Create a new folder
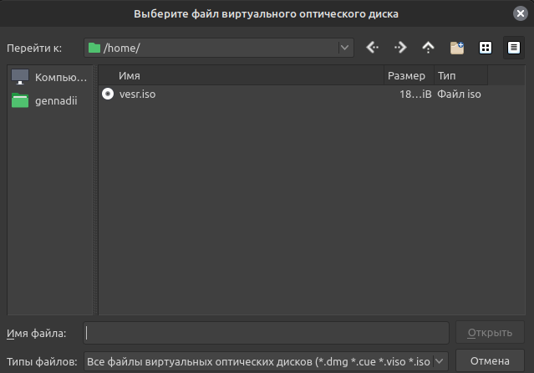 (x=456, y=48)
